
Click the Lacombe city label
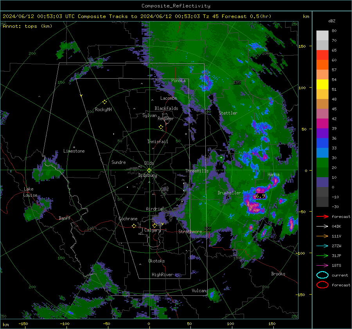169,98
